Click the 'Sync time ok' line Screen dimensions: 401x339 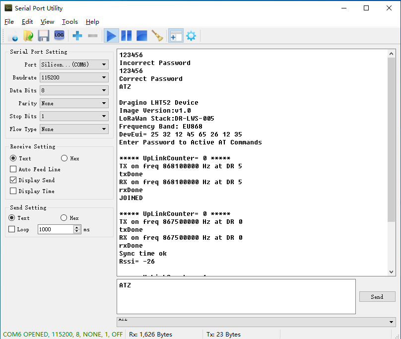[x=143, y=254]
